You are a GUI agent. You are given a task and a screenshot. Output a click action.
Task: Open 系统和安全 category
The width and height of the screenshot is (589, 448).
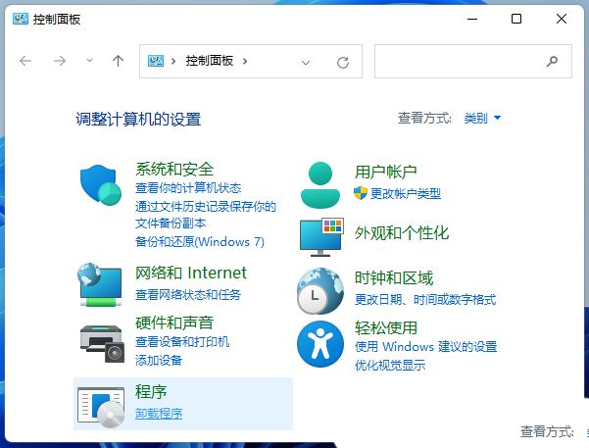(174, 169)
